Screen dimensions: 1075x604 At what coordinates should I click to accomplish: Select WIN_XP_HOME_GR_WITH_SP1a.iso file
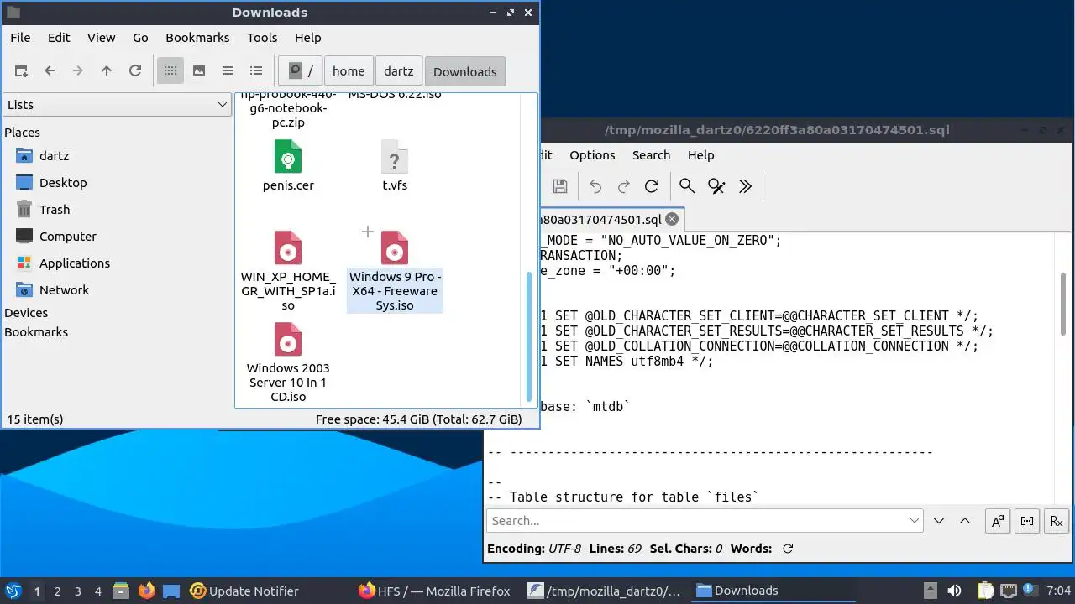coord(288,270)
